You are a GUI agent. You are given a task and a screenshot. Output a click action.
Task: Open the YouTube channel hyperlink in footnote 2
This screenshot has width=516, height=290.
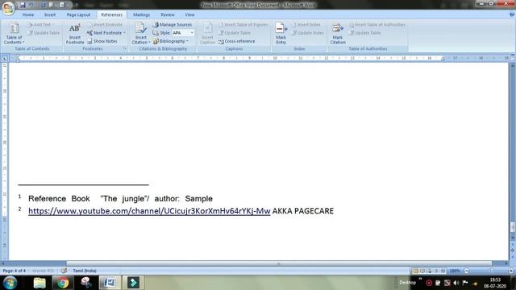point(149,211)
